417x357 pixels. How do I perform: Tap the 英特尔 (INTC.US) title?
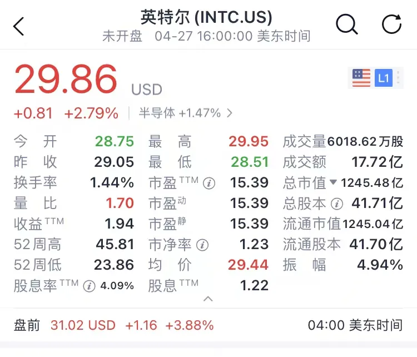click(206, 17)
